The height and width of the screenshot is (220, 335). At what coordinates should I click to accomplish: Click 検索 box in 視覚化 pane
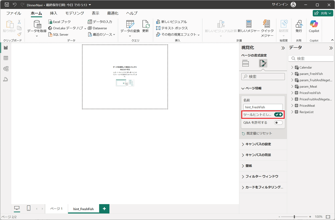[263, 76]
